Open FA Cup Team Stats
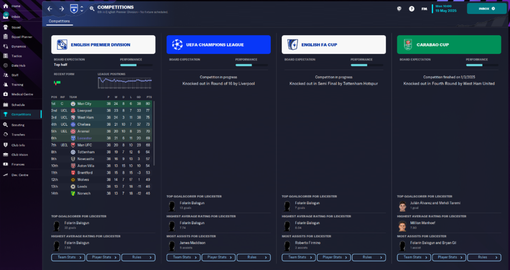The width and height of the screenshot is (510, 270). 298,257
